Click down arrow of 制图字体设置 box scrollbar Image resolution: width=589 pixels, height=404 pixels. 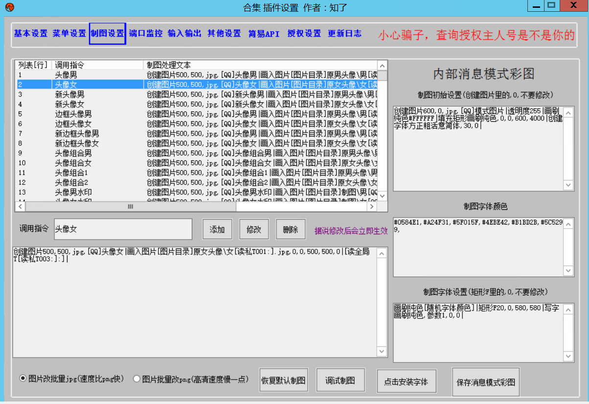[568, 357]
